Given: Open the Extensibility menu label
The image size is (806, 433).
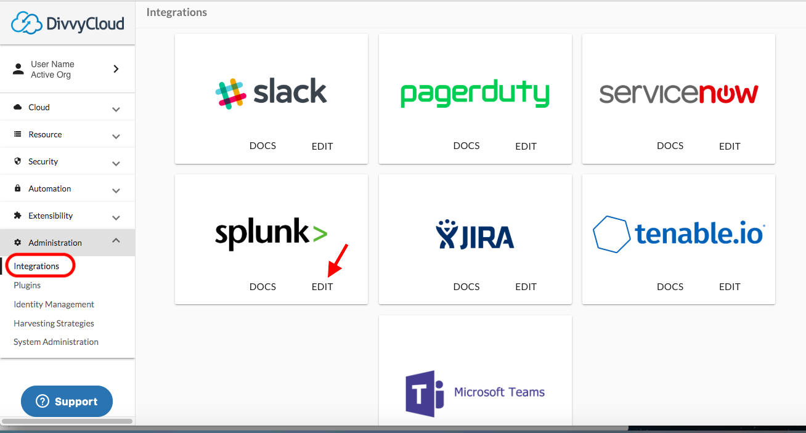Looking at the screenshot, I should pyautogui.click(x=51, y=216).
